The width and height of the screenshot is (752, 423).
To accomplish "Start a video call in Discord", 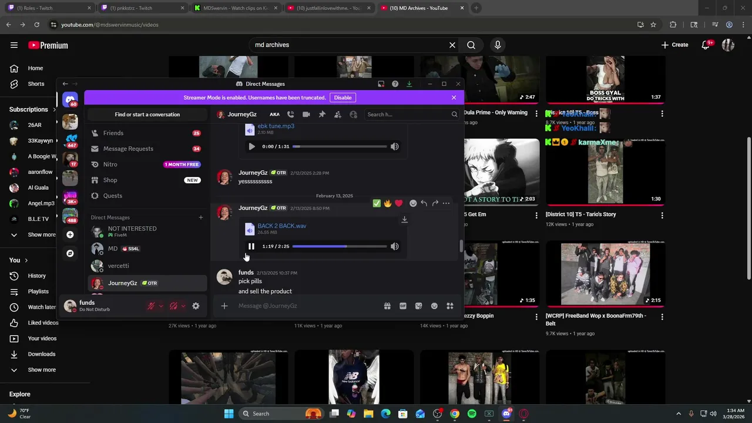I will coord(306,115).
